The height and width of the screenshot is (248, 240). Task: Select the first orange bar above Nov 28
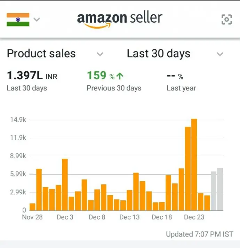(x=32, y=207)
